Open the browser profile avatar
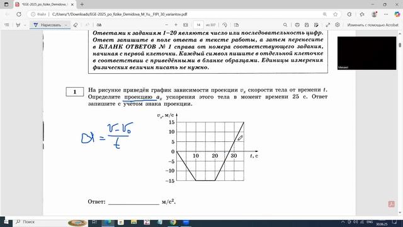The width and height of the screenshot is (403, 227). click(x=375, y=14)
